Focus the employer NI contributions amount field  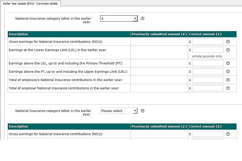click(207, 88)
